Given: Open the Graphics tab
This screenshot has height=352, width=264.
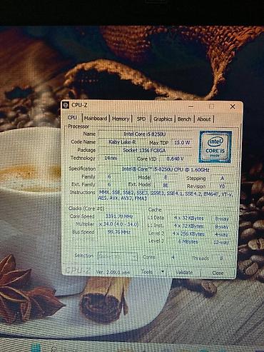Looking at the screenshot, I should point(163,119).
